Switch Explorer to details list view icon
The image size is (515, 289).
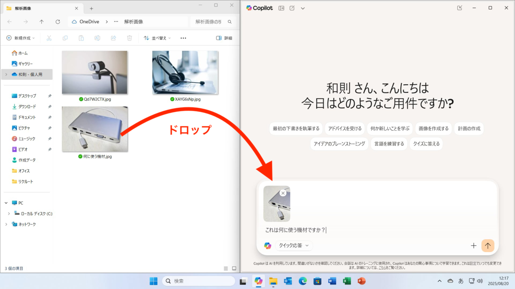226,268
